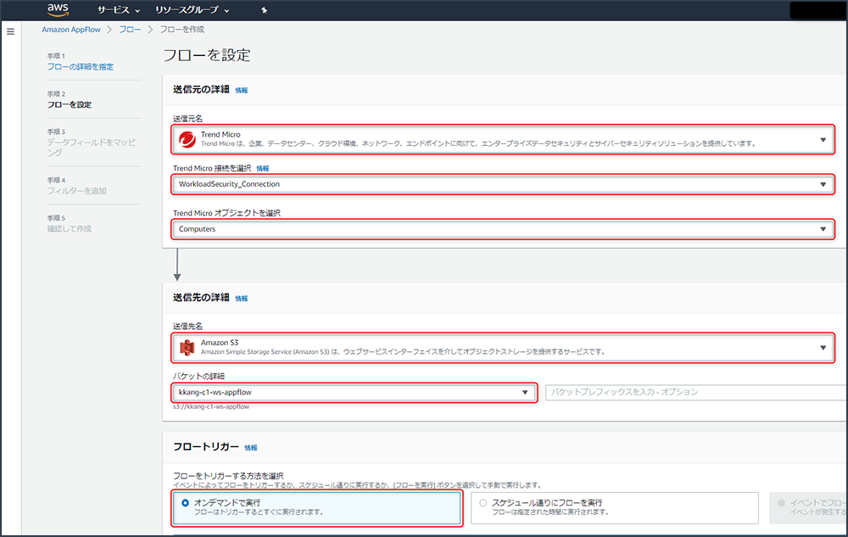Viewport: 848px width, 537px height.
Task: Select スケジュール通りにフローを実行 radio option
Action: click(483, 502)
